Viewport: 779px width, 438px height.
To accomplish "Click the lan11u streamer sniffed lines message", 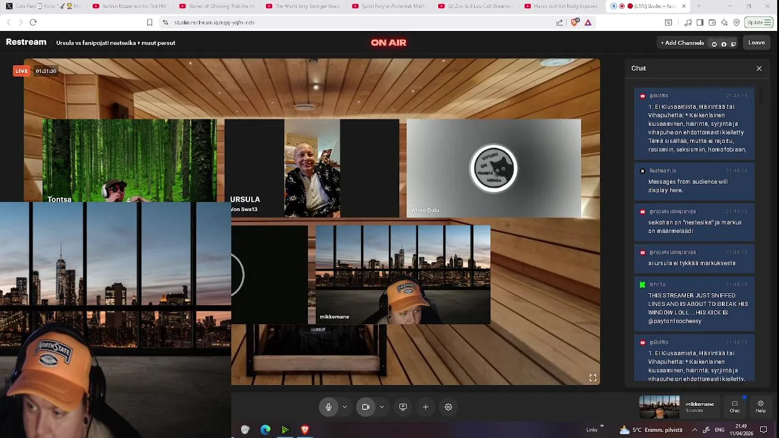I will coord(694,304).
